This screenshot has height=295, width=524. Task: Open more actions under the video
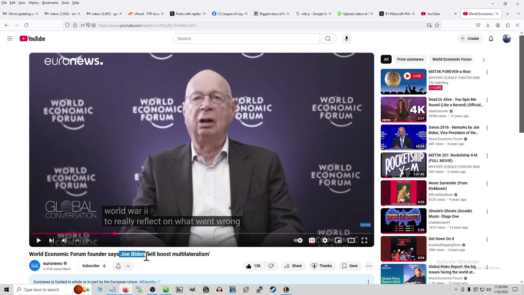click(x=369, y=266)
